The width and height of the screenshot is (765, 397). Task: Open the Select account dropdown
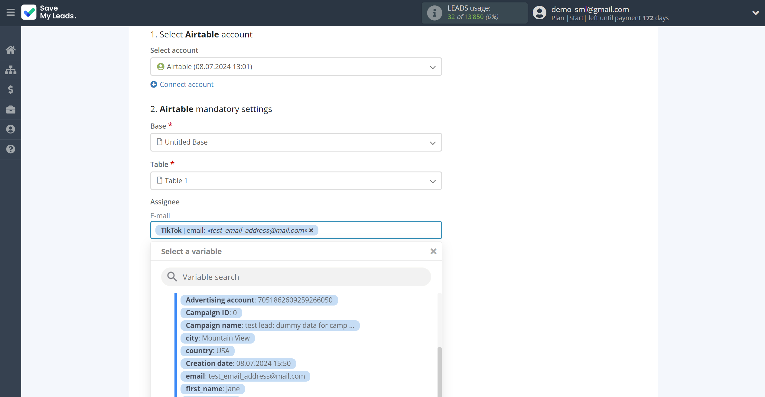(x=296, y=67)
